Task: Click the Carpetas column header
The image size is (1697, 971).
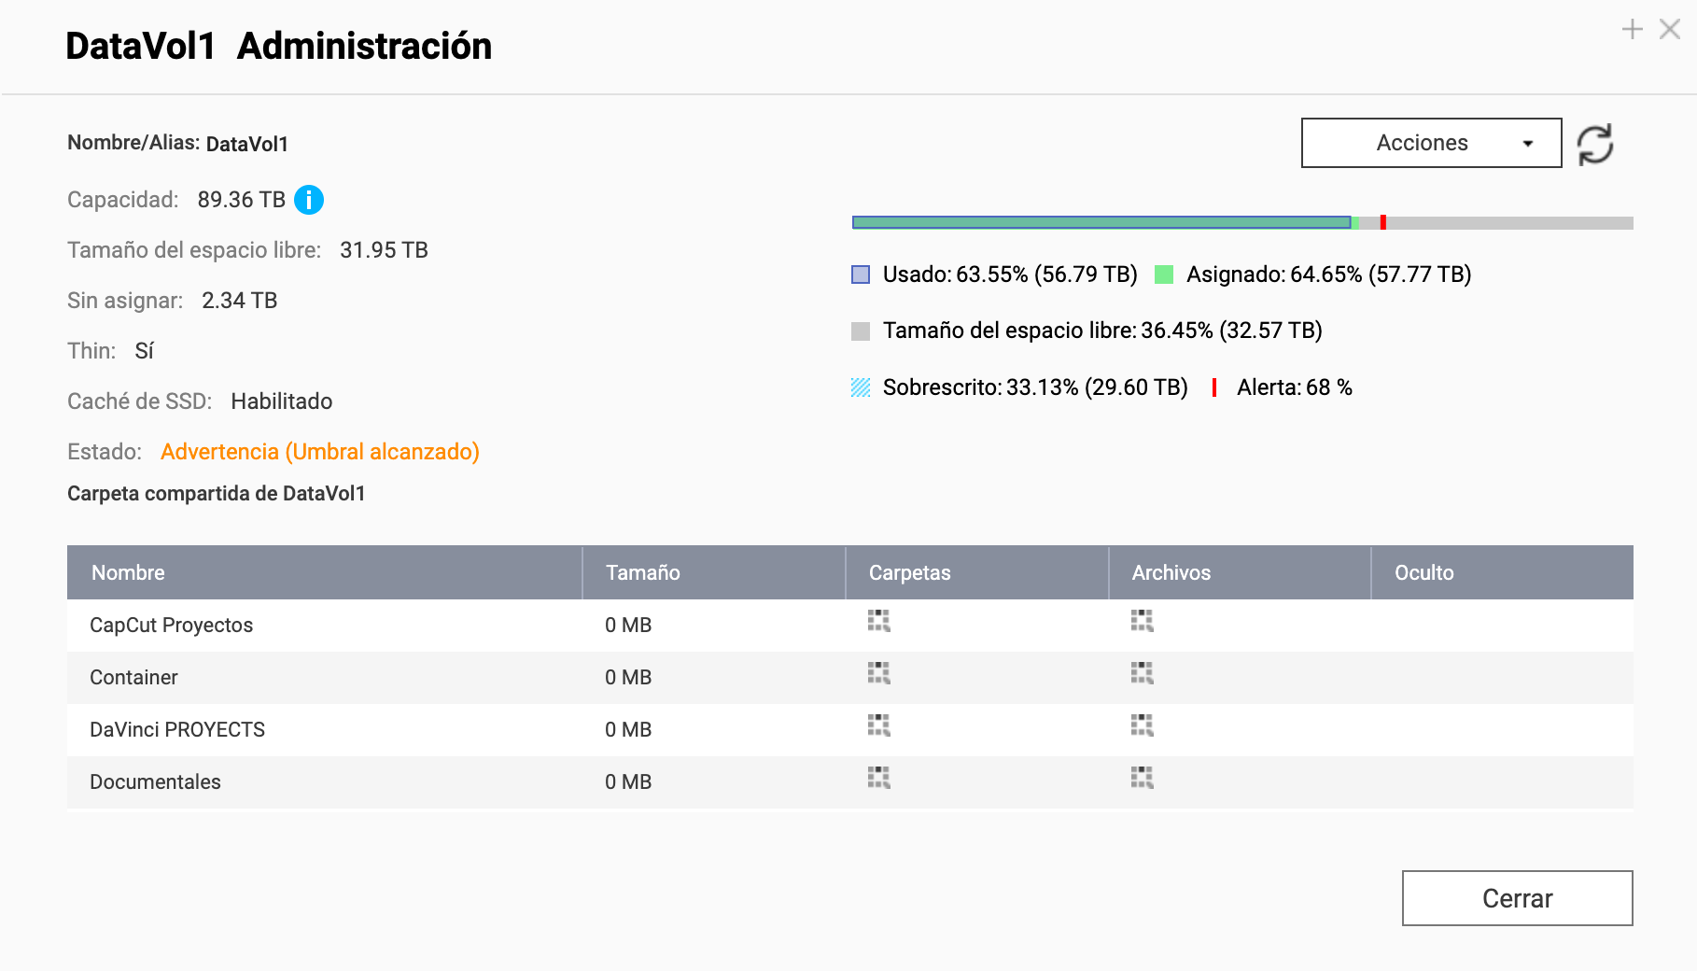Action: pos(909,572)
